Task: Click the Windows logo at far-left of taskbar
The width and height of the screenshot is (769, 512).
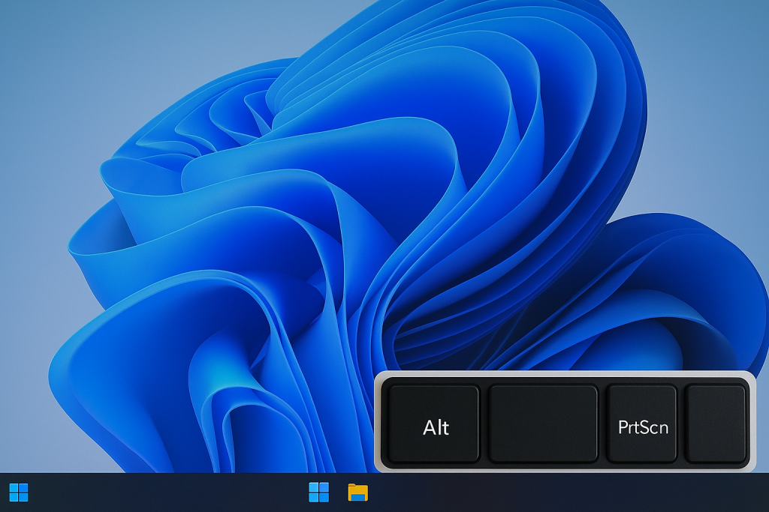Action: tap(19, 493)
